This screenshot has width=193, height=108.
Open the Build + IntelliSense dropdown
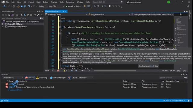click(x=83, y=78)
